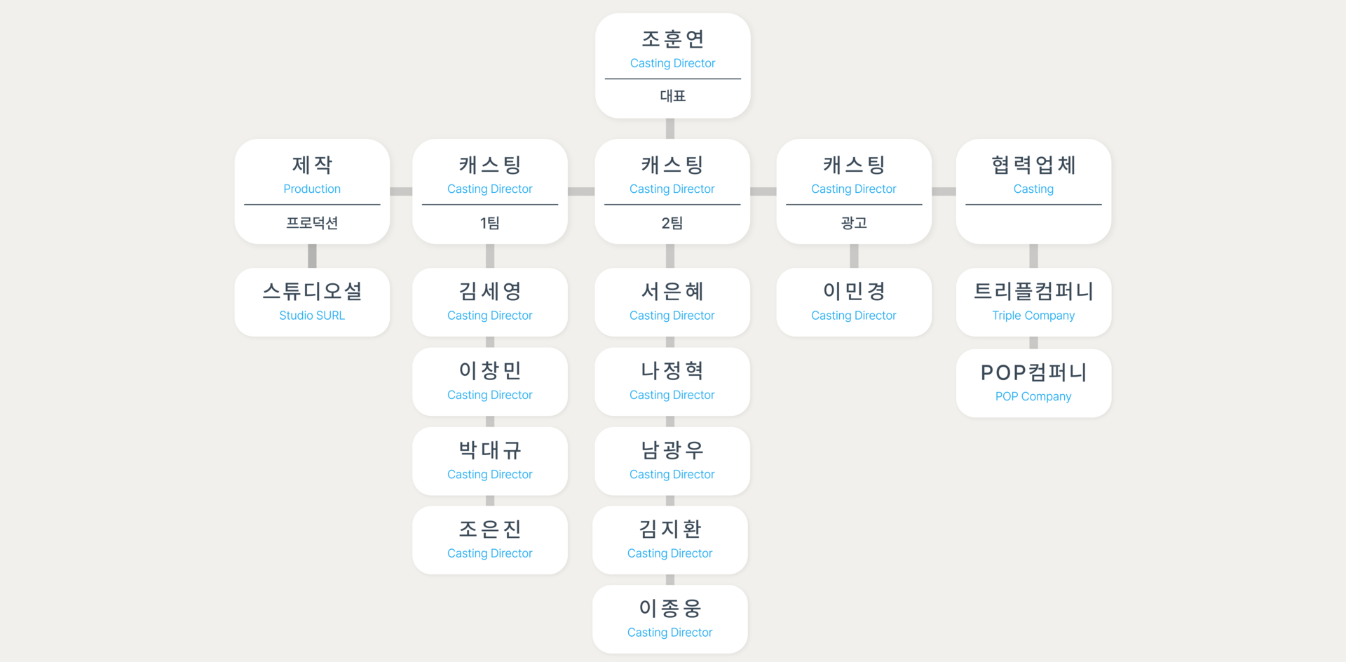Click the 조은진 card
This screenshot has width=1346, height=662.
pos(490,540)
